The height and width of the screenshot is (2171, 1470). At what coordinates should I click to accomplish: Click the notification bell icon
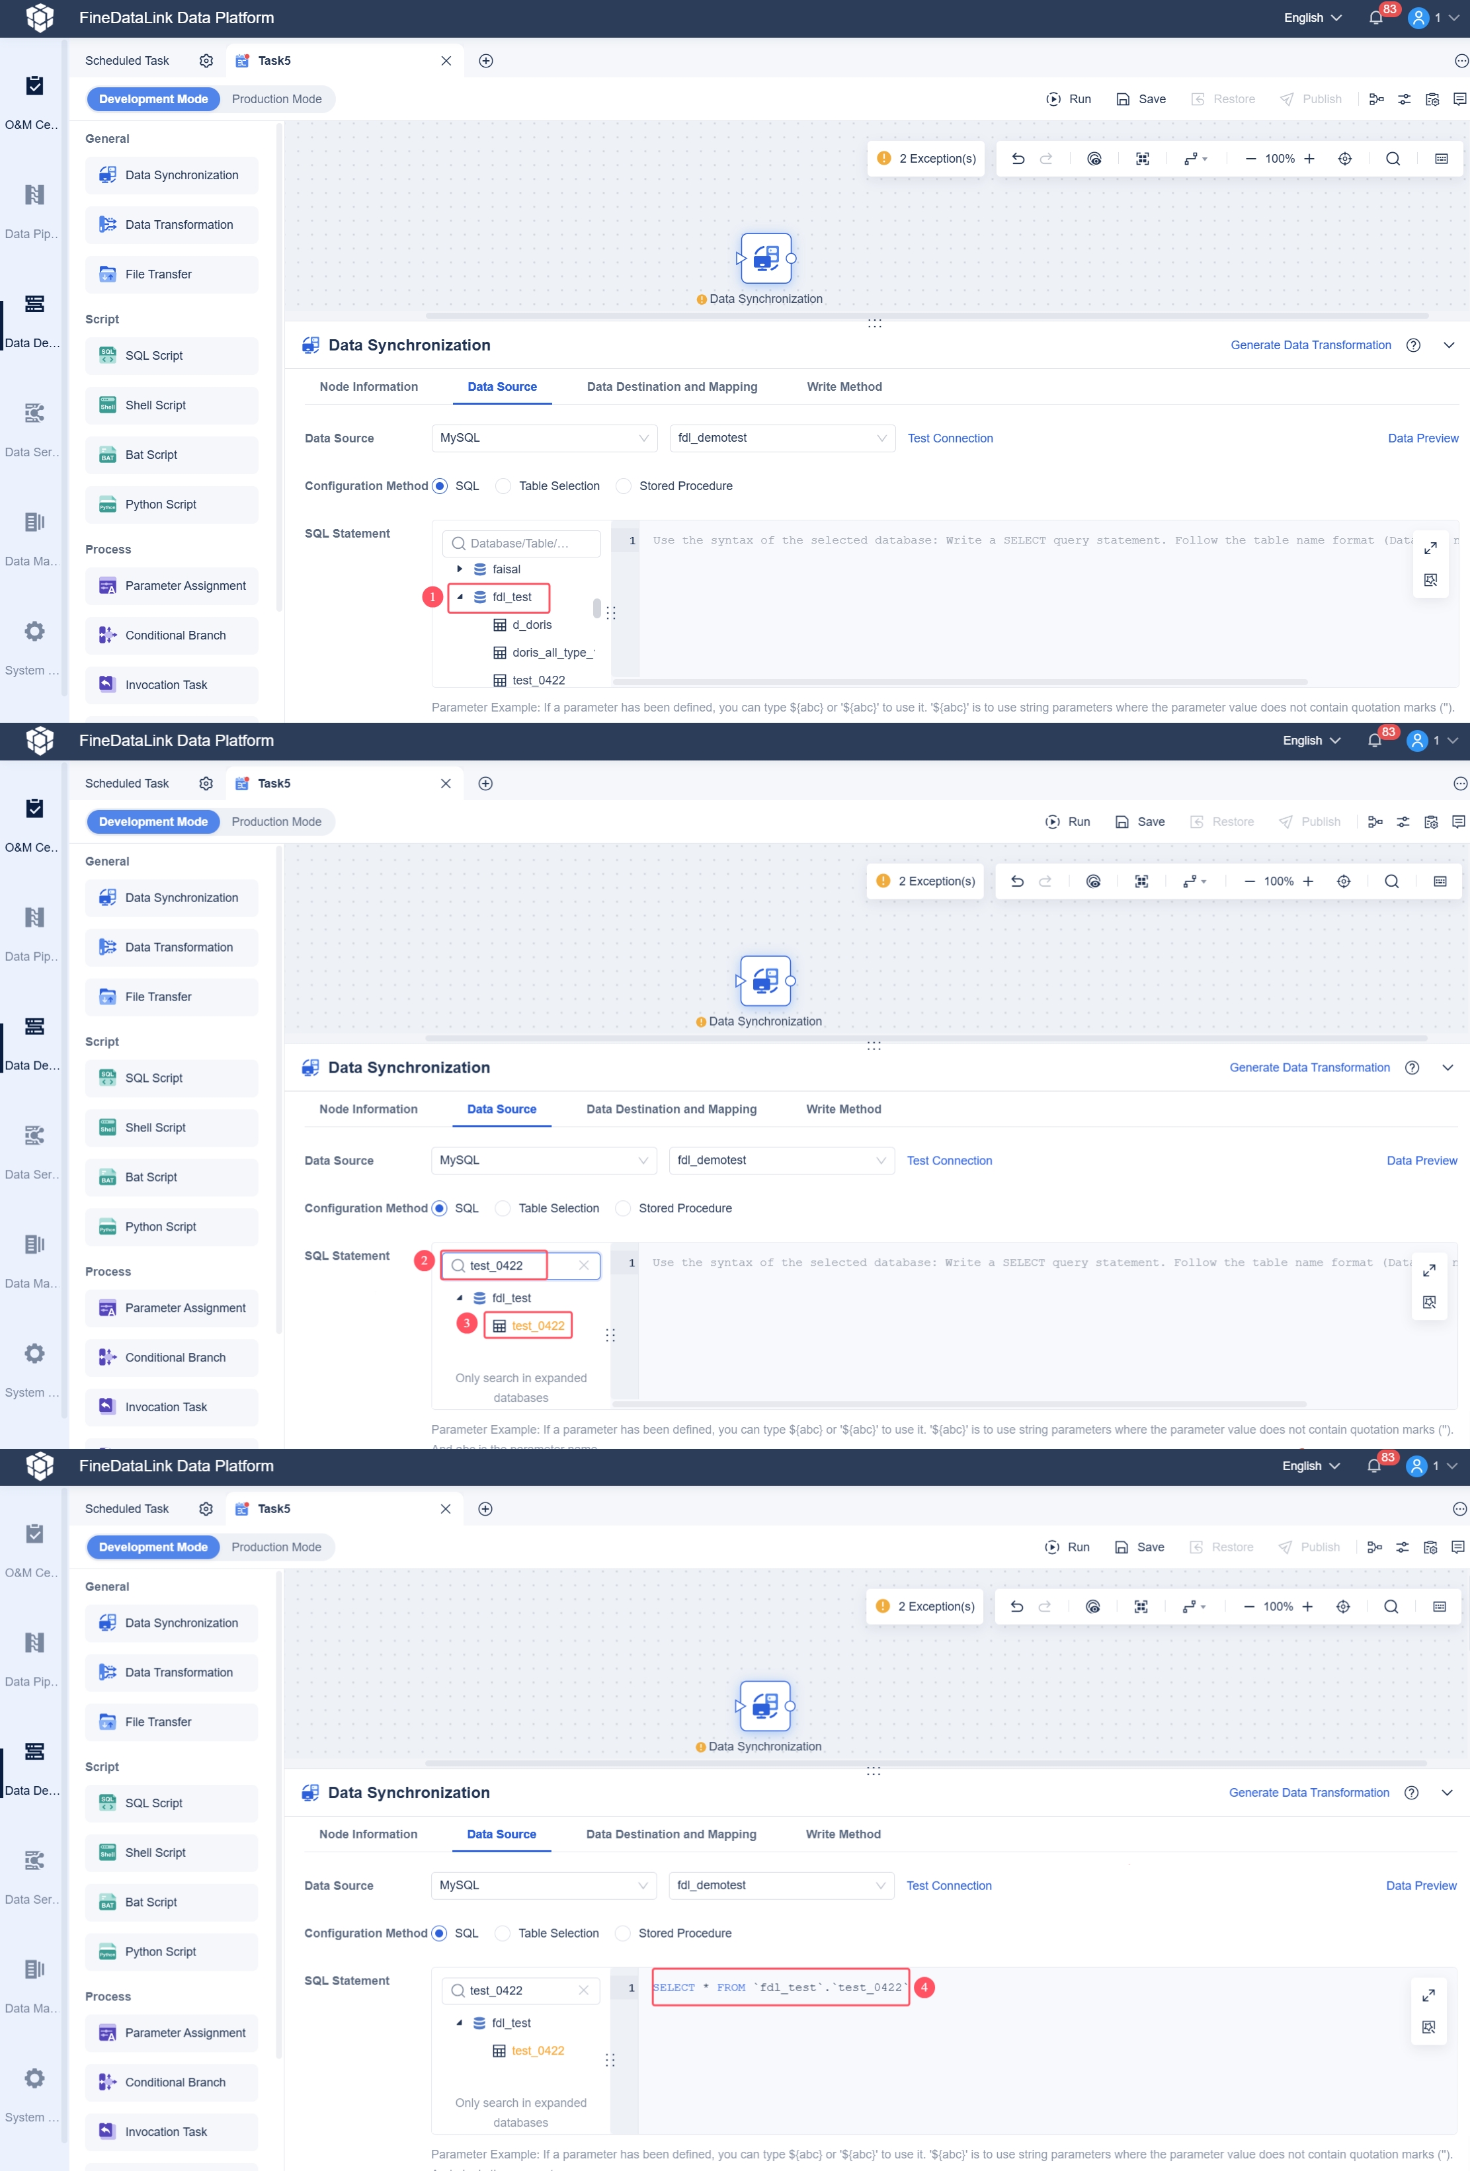[x=1375, y=18]
